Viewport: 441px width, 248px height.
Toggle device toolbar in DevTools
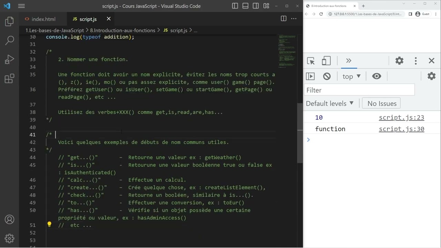coord(326,61)
